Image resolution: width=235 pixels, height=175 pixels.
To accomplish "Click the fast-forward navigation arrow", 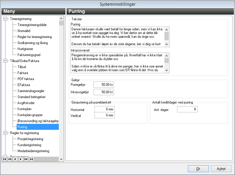I will (x=26, y=159).
